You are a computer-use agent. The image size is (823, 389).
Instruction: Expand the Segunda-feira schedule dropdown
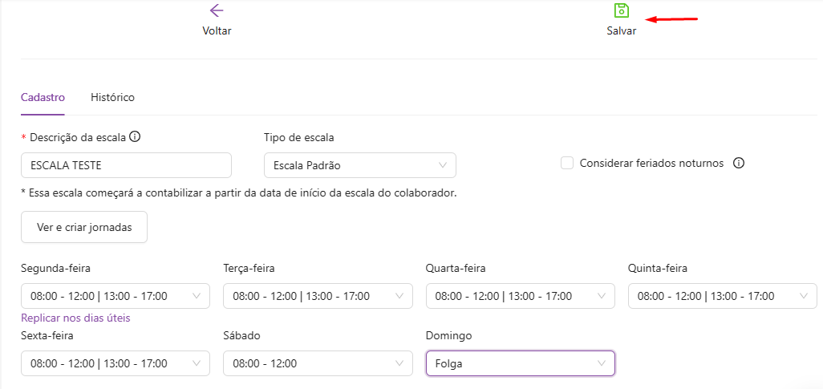pos(115,296)
